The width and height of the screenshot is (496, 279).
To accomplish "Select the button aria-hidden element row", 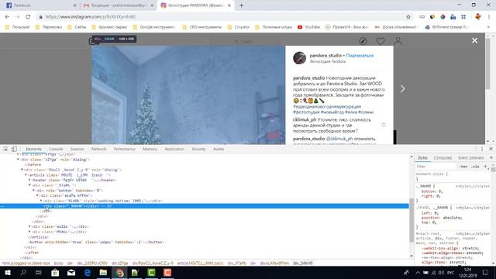I will (x=96, y=242).
